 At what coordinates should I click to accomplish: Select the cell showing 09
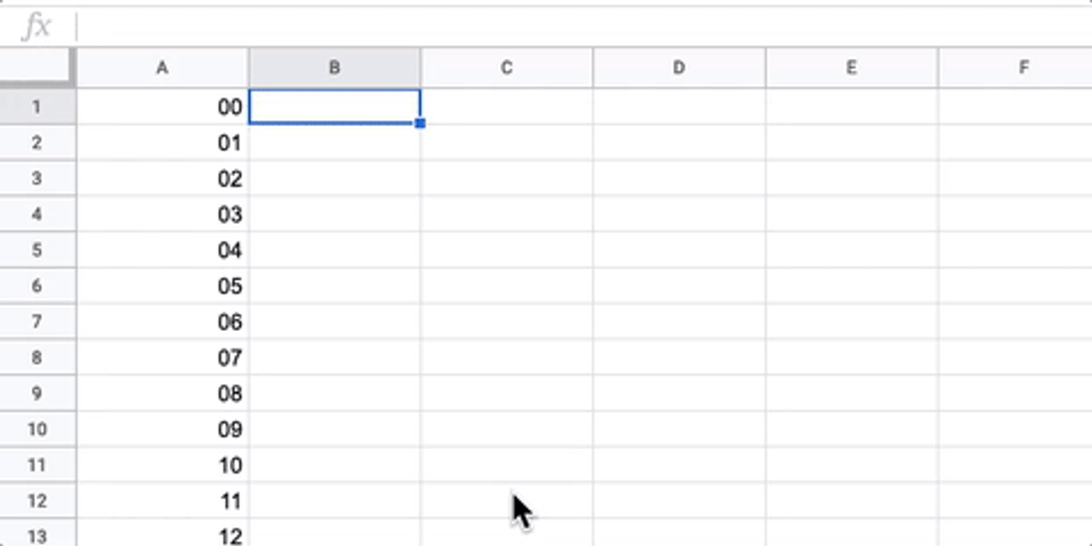[162, 429]
